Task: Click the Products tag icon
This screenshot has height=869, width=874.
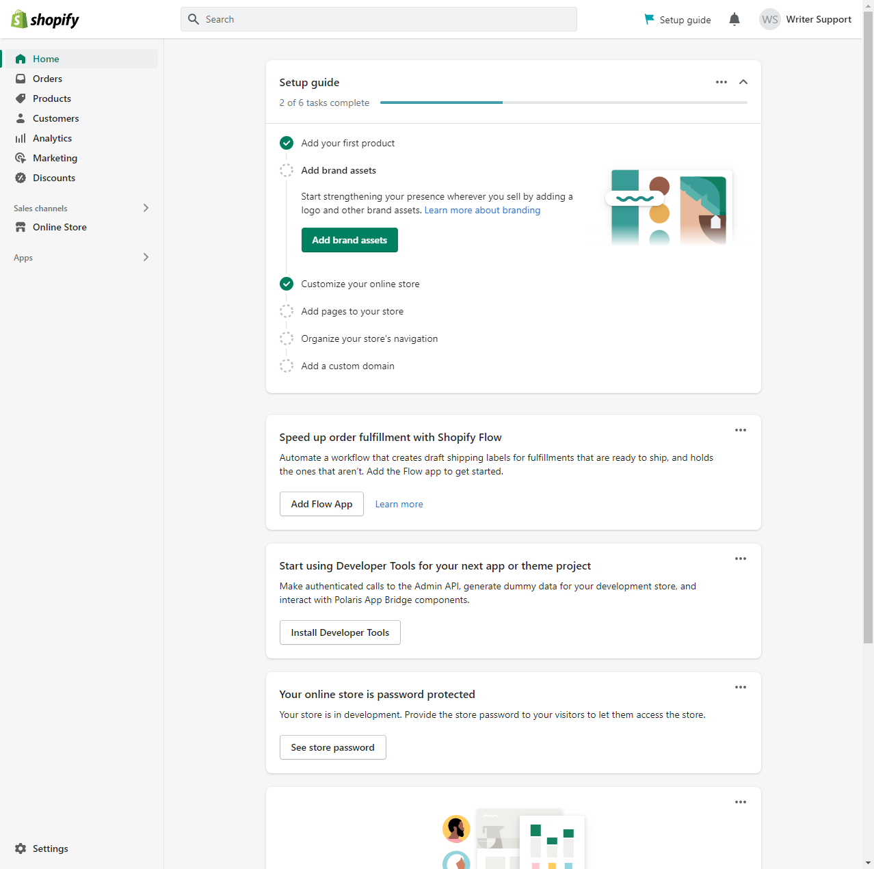Action: click(x=21, y=98)
